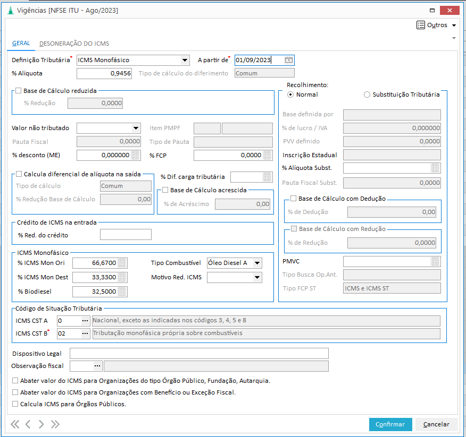The height and width of the screenshot is (437, 466).
Task: Toggle Calcula diferencial de alíquota na saída
Action: point(19,174)
